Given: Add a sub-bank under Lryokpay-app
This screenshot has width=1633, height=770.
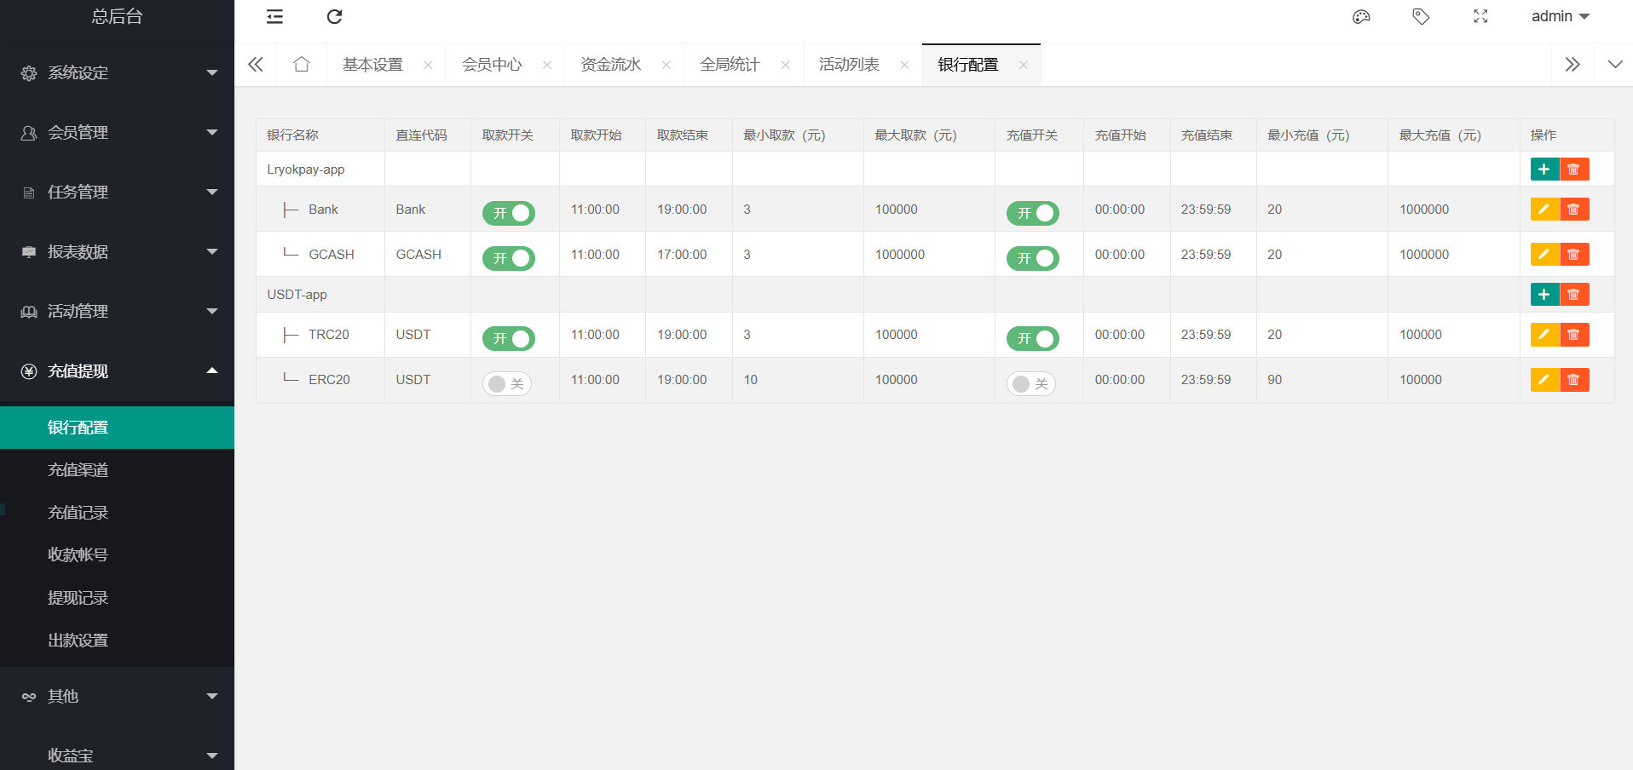Looking at the screenshot, I should click(x=1544, y=170).
